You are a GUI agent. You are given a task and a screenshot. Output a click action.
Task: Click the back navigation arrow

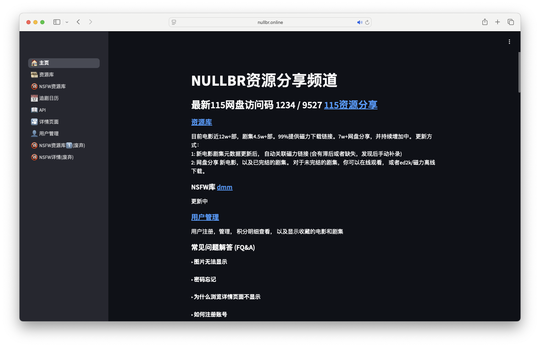coord(78,22)
